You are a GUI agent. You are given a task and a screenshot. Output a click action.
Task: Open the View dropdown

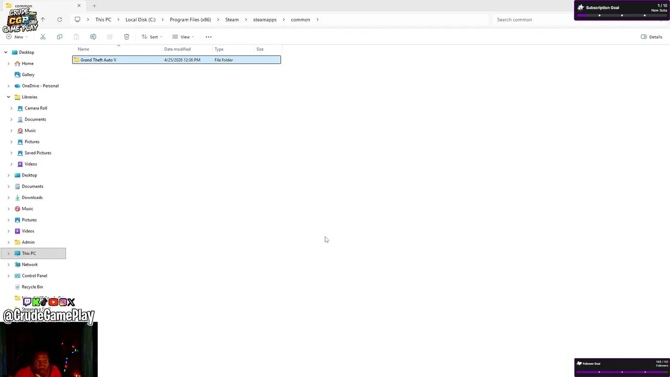click(x=183, y=37)
